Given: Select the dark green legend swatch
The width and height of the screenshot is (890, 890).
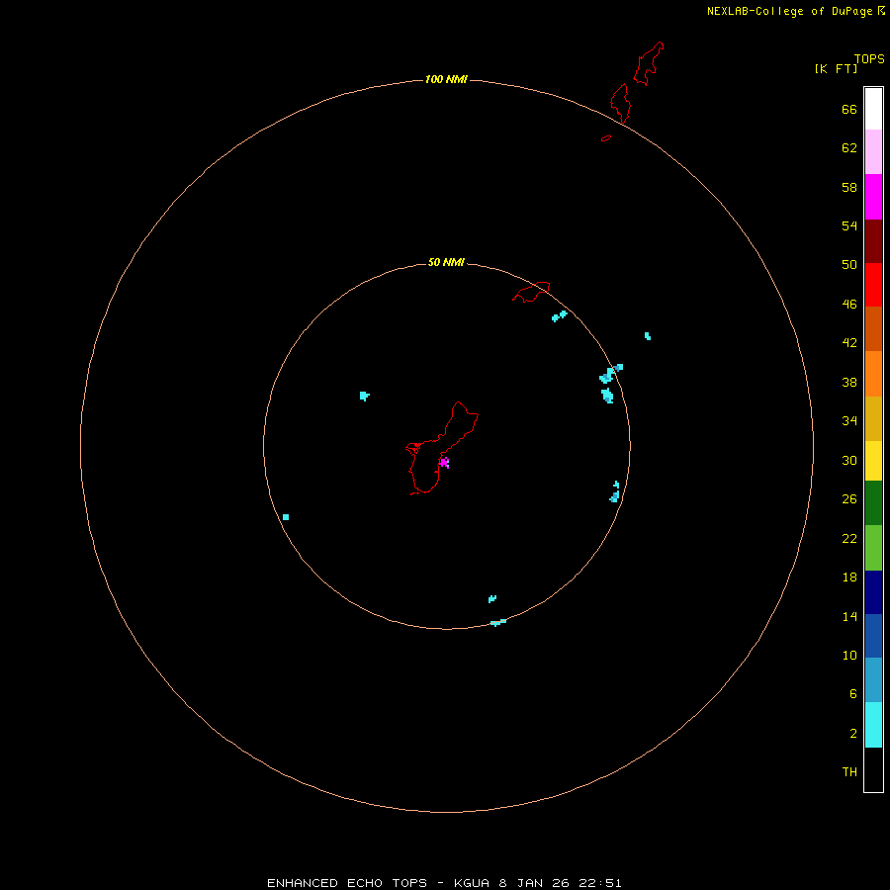Looking at the screenshot, I should [873, 503].
